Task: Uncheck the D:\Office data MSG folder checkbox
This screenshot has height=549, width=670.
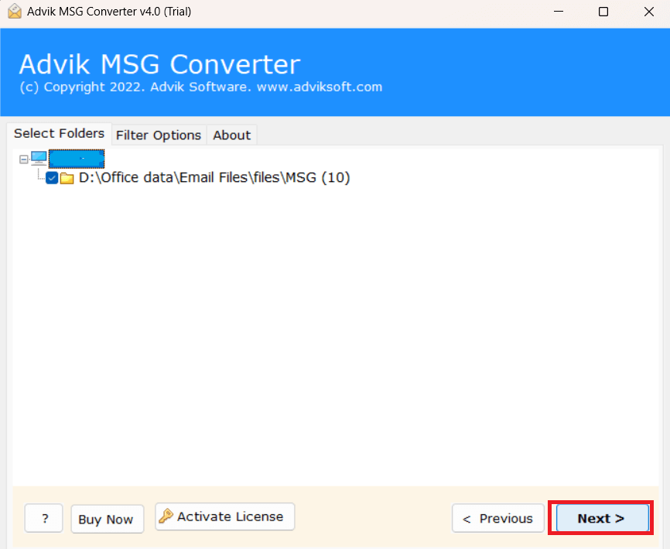Action: pos(52,178)
